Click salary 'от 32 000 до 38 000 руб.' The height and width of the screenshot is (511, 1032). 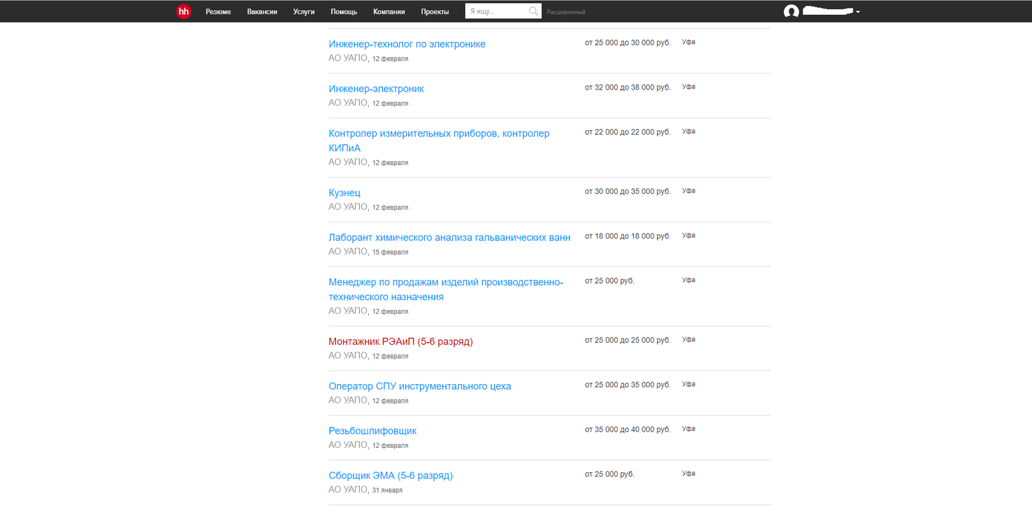pos(628,87)
